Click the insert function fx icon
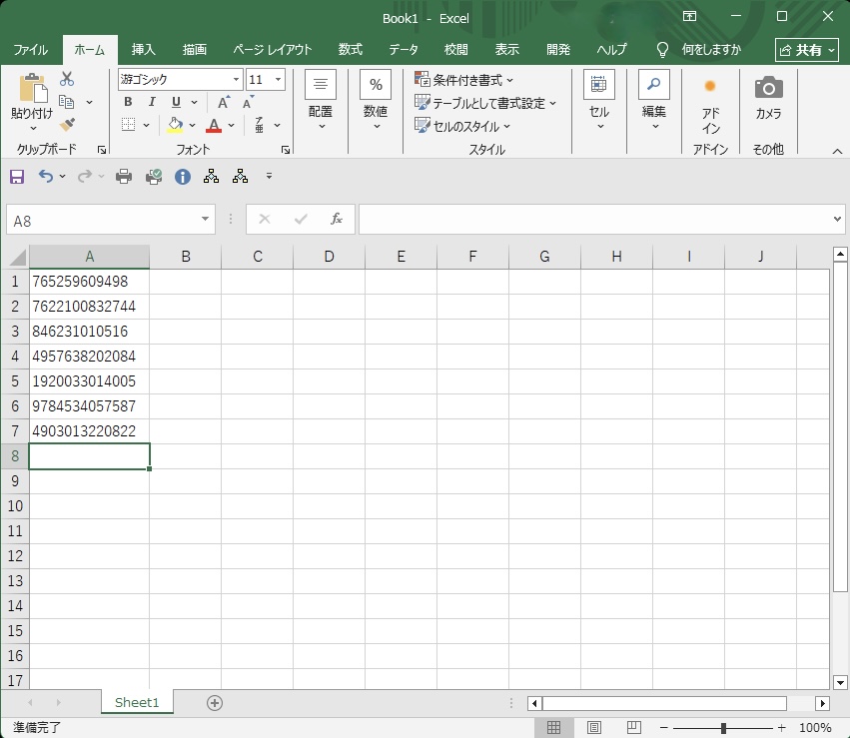Image resolution: width=850 pixels, height=738 pixels. [337, 219]
